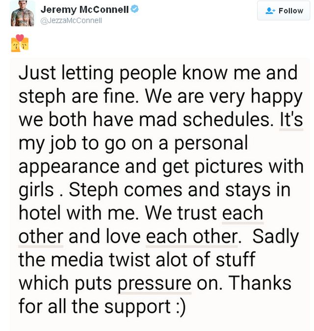Click the kissing couple heart emoji
Screen dimensions: 314x331
(x=20, y=43)
